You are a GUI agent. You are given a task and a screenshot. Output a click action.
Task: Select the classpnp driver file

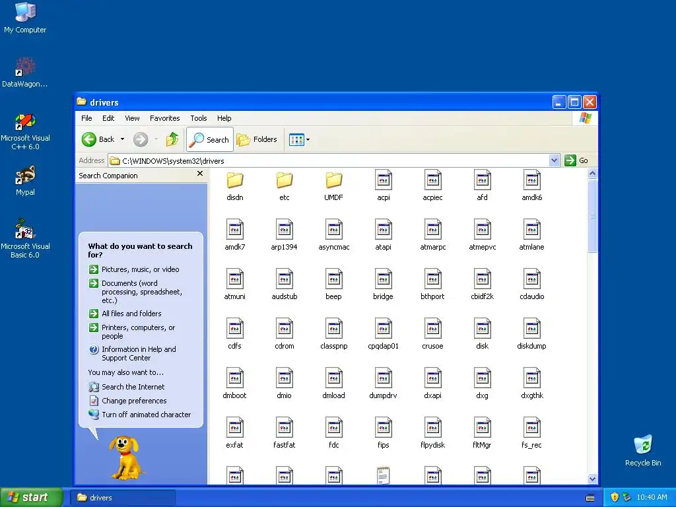click(333, 335)
